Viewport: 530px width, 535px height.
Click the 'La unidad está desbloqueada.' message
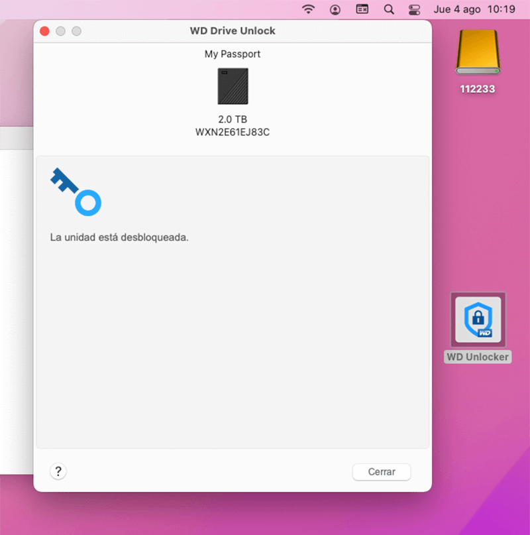tap(119, 237)
